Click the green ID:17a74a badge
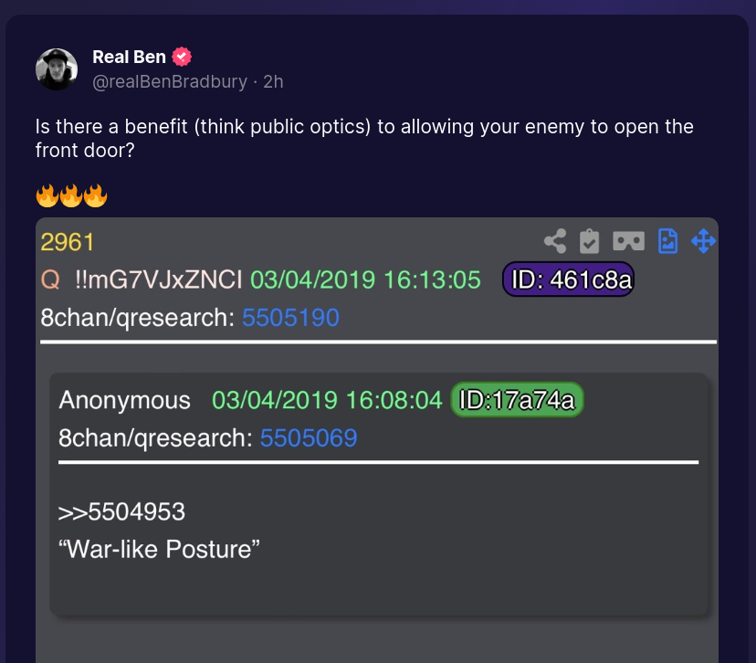The image size is (756, 663). [x=517, y=400]
